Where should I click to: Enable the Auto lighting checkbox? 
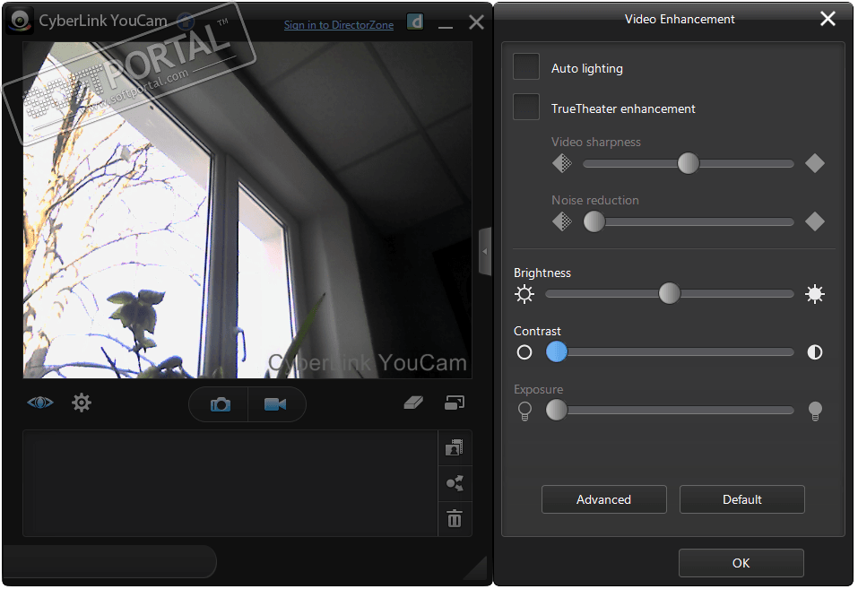click(526, 66)
